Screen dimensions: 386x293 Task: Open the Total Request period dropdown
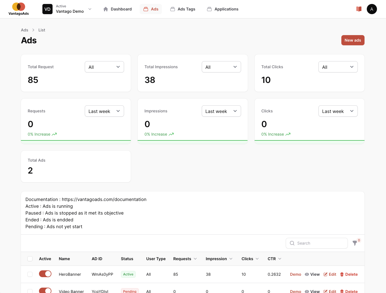(x=104, y=67)
